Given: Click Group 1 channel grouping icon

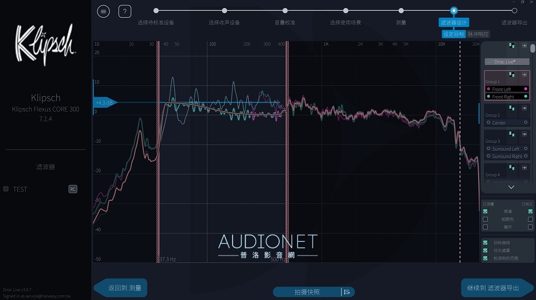Looking at the screenshot, I should (x=511, y=75).
